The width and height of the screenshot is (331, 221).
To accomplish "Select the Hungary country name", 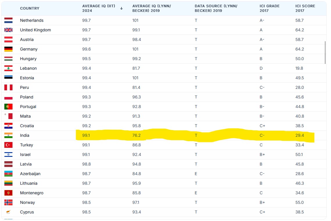I will pos(28,59).
